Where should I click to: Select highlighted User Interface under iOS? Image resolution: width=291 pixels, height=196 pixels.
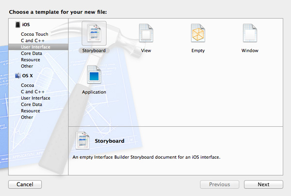click(38, 47)
